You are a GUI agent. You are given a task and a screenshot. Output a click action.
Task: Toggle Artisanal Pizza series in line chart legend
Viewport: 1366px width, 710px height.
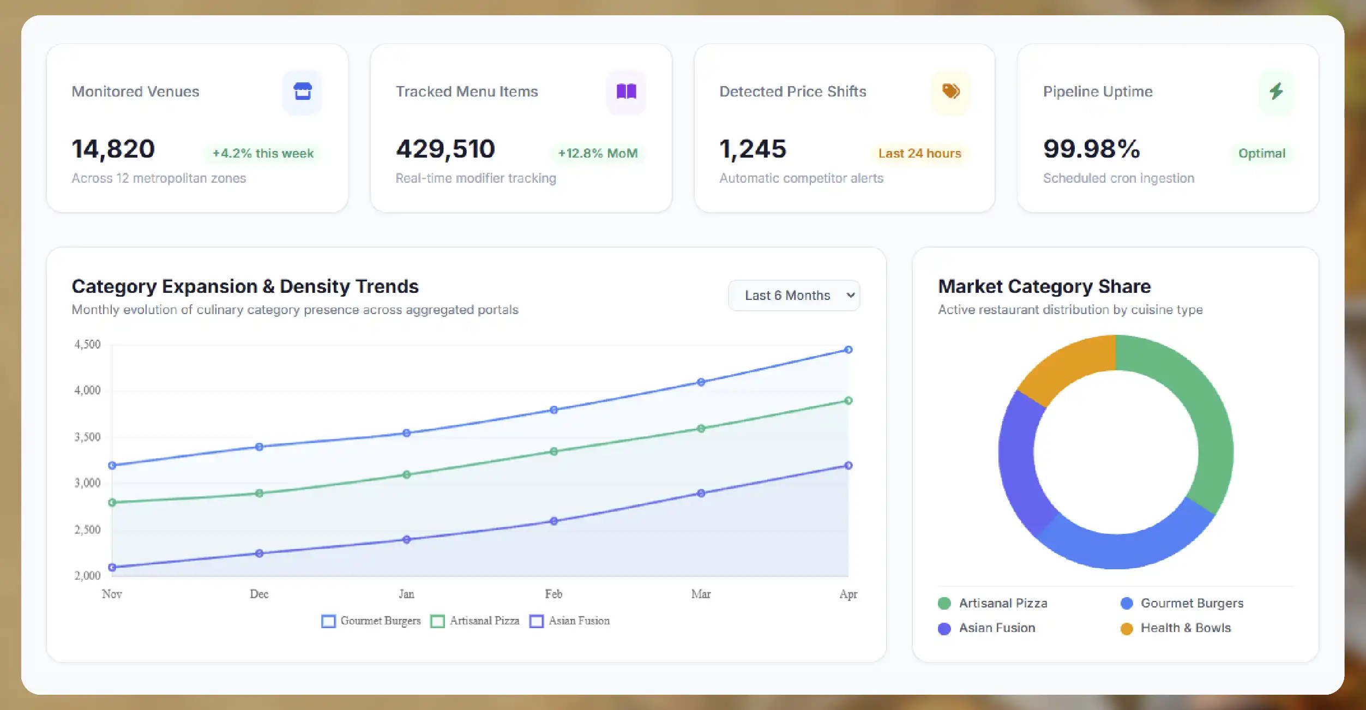point(475,621)
